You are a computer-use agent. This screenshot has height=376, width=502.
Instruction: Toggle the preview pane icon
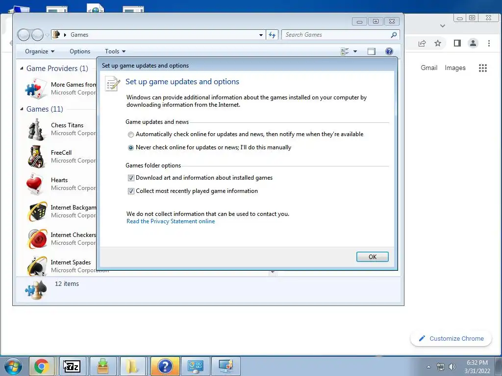point(372,51)
